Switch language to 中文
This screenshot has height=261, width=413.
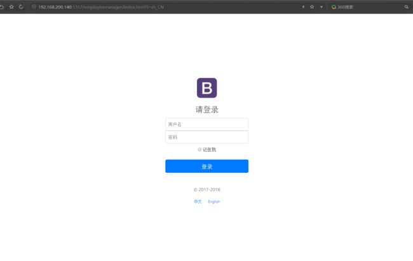pos(198,201)
